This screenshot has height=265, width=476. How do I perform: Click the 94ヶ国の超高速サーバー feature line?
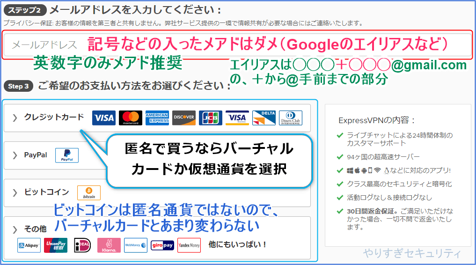point(383,157)
